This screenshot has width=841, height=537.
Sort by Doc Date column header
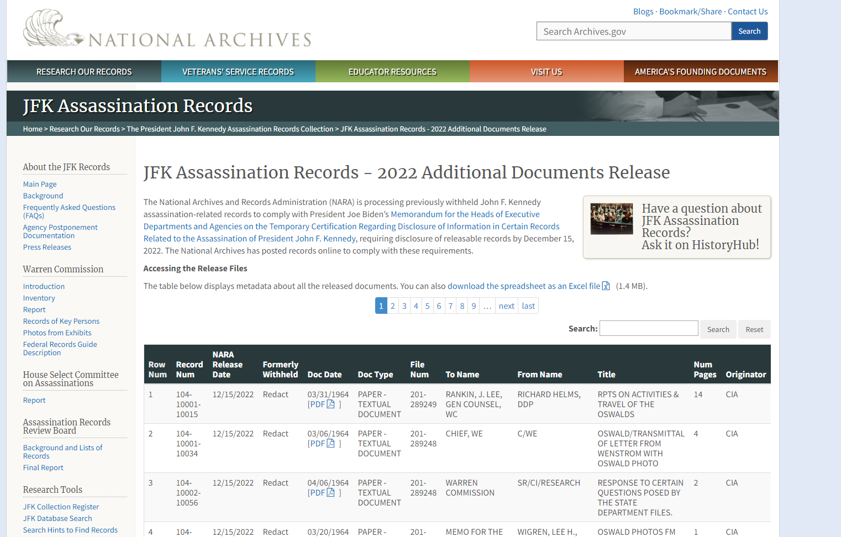coord(324,375)
